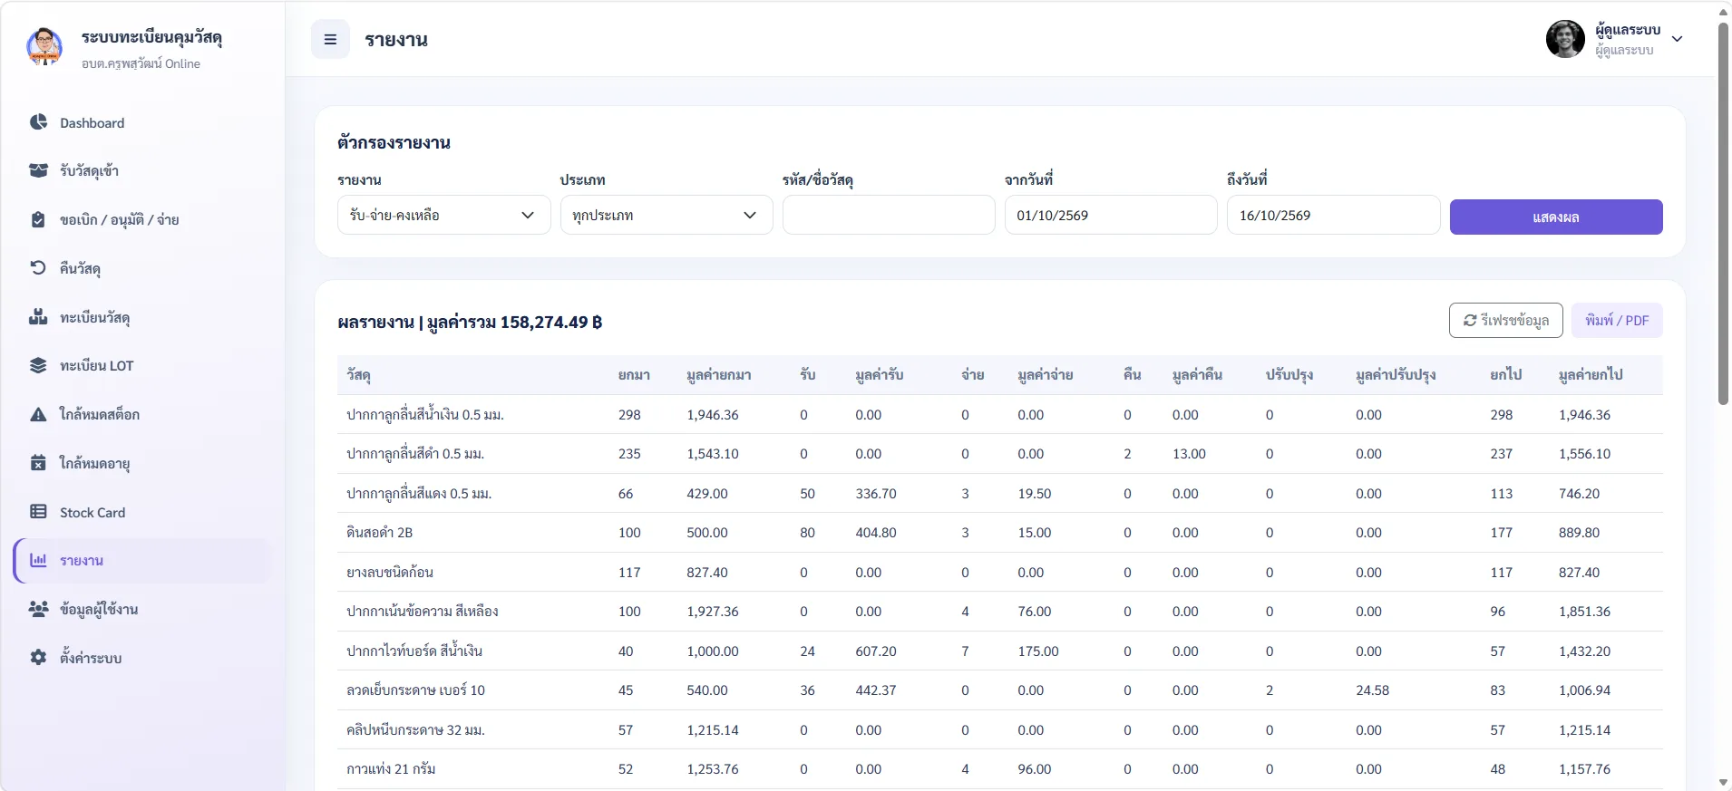This screenshot has width=1732, height=791.
Task: Select row ปากกาลูกลื่นสีน้ำเงิน 0.5 มม.
Action: pyautogui.click(x=1000, y=414)
